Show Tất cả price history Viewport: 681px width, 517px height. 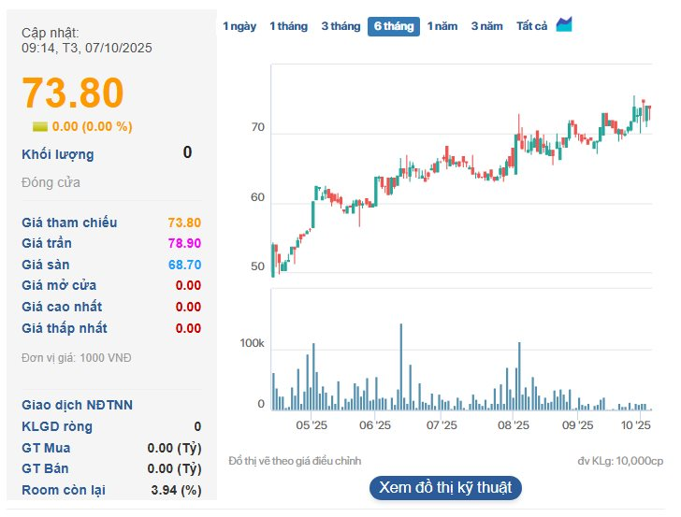tap(531, 26)
